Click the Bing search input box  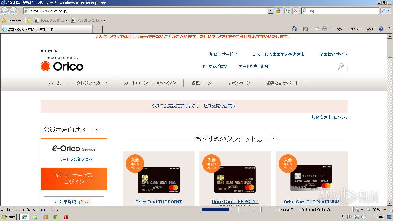click(340, 11)
